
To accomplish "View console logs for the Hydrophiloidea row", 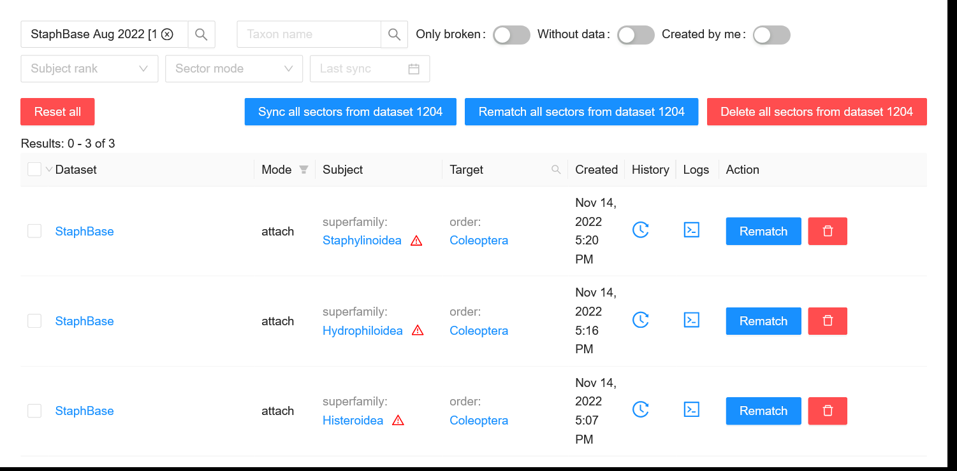I will [x=691, y=320].
